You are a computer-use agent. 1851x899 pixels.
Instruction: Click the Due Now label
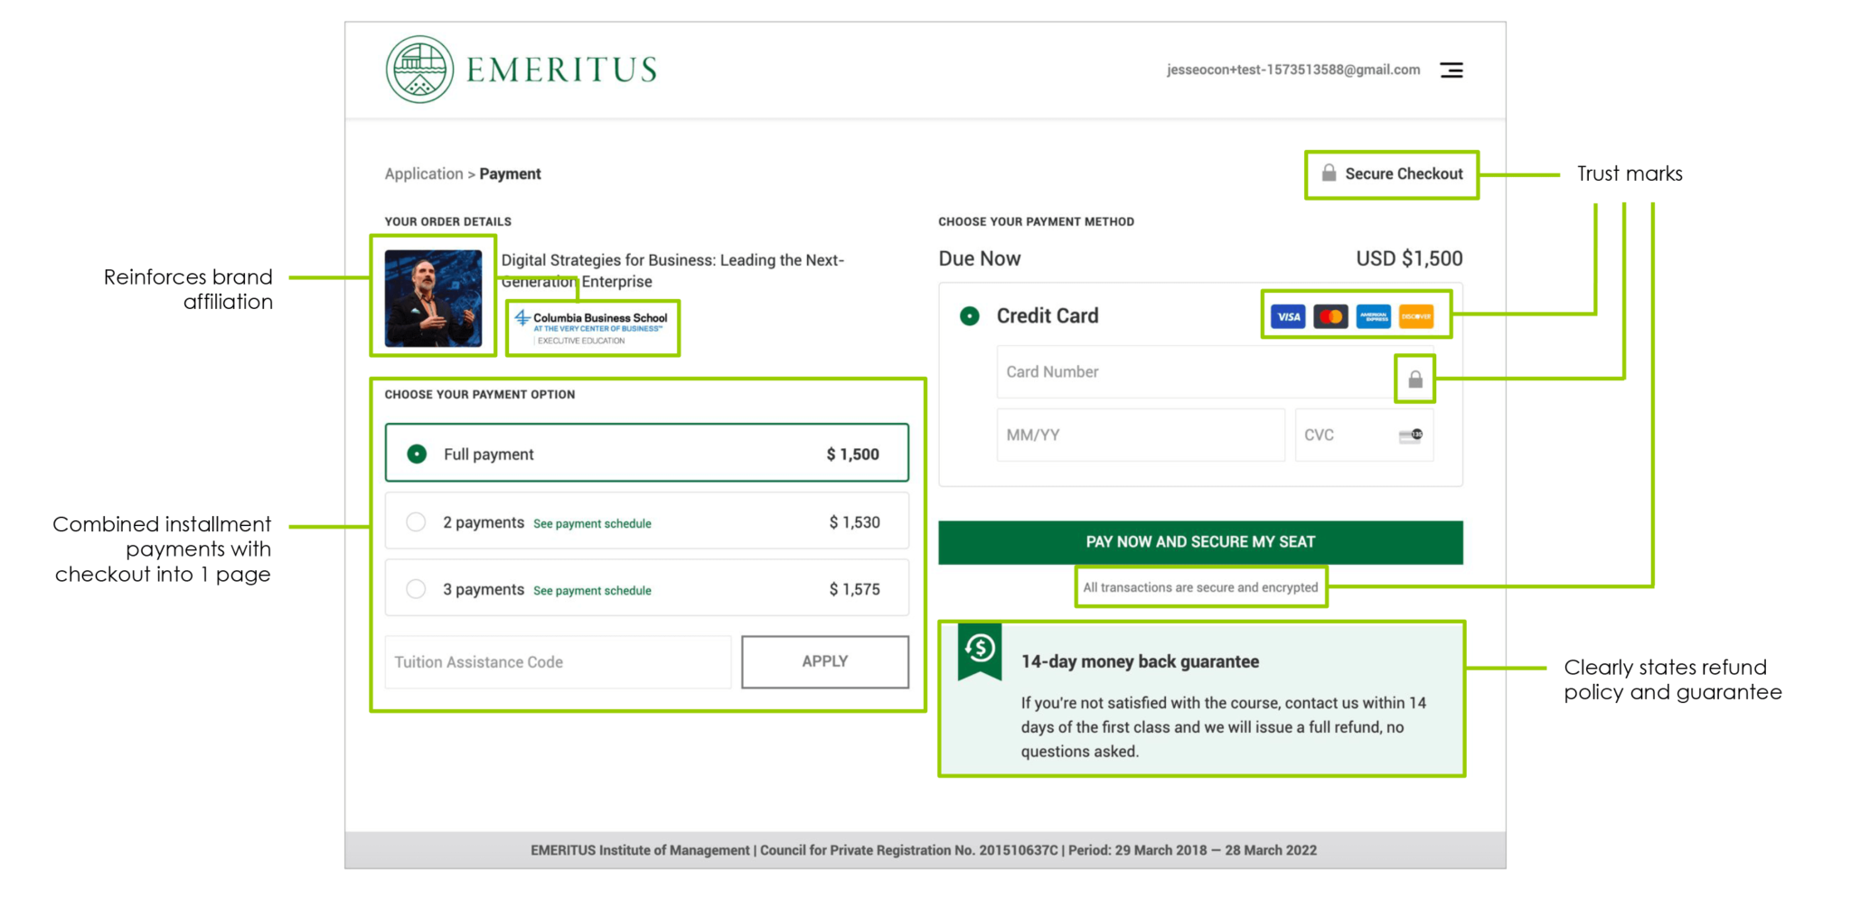pyautogui.click(x=979, y=258)
